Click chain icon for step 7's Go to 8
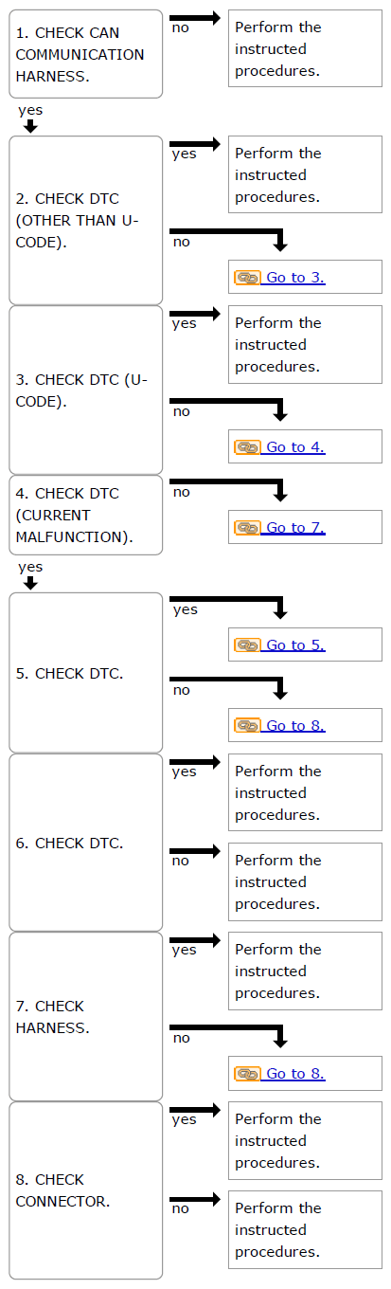Viewport: 391px width, 1289px height. click(x=247, y=1074)
